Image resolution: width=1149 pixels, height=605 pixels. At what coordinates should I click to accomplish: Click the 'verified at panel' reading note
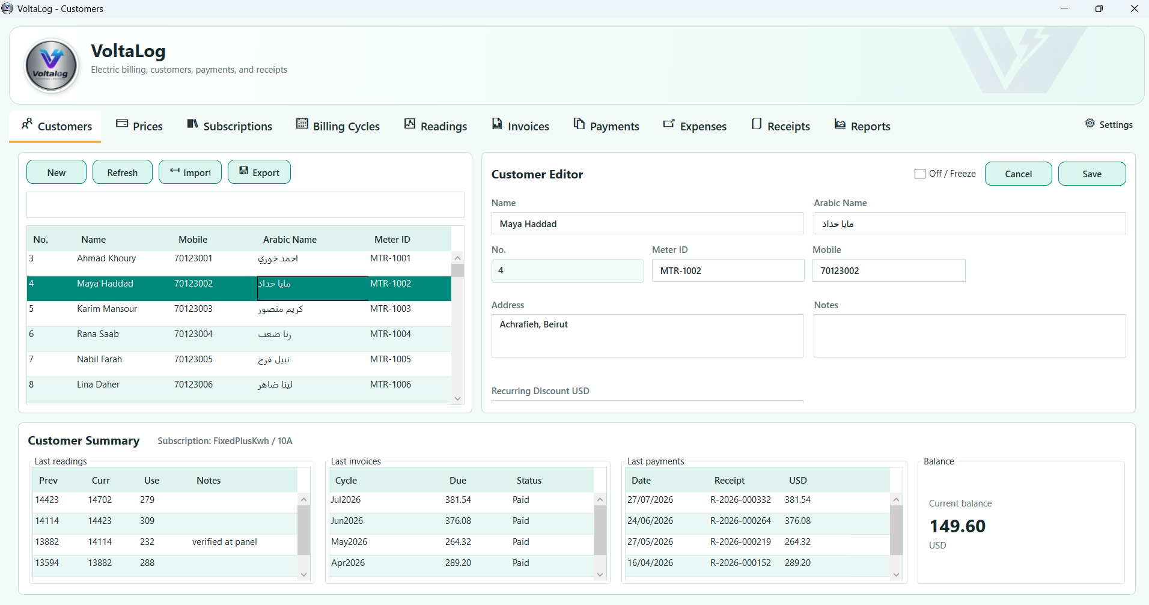pos(225,542)
